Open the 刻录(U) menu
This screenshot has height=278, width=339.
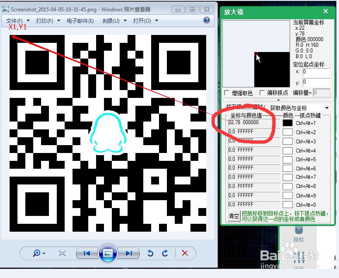point(114,21)
